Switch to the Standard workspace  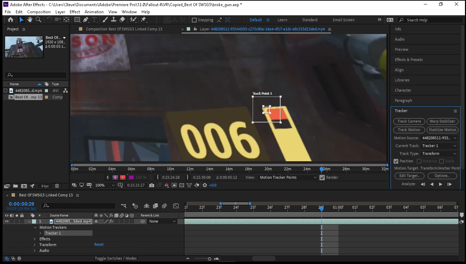tap(310, 20)
